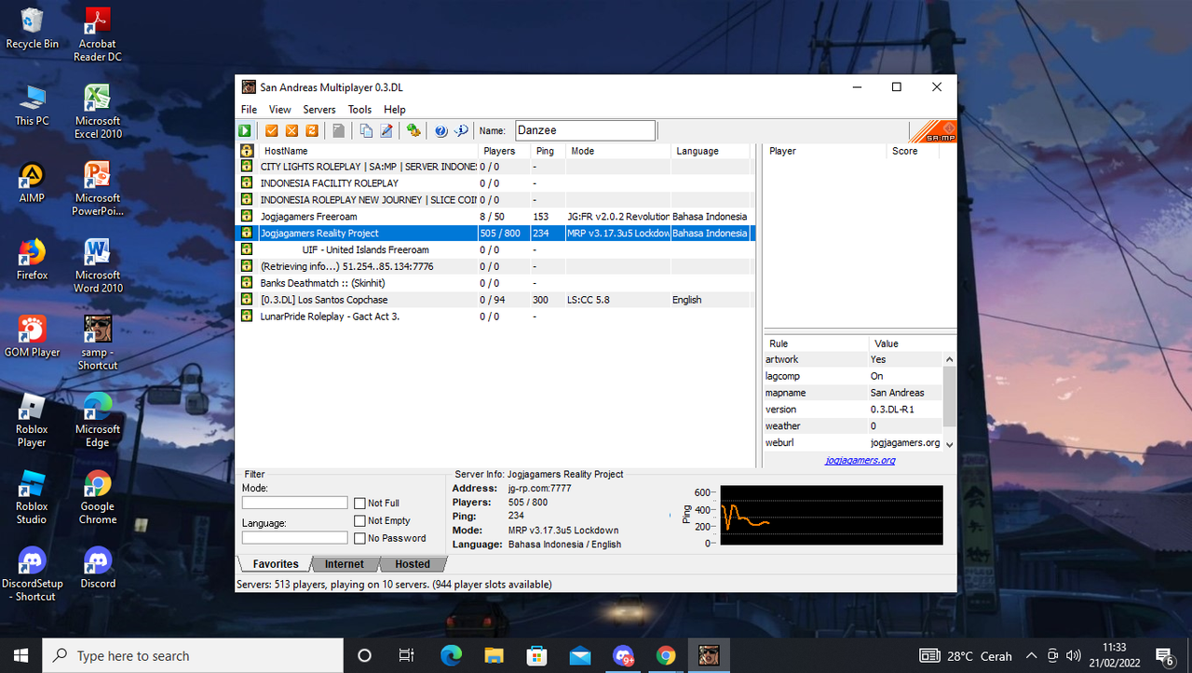1192x673 pixels.
Task: Click the Delete Server orange X icon
Action: pyautogui.click(x=292, y=131)
